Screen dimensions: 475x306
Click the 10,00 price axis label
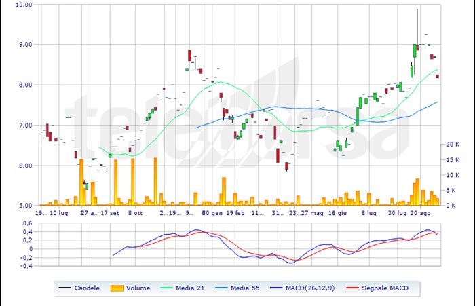coord(24,5)
